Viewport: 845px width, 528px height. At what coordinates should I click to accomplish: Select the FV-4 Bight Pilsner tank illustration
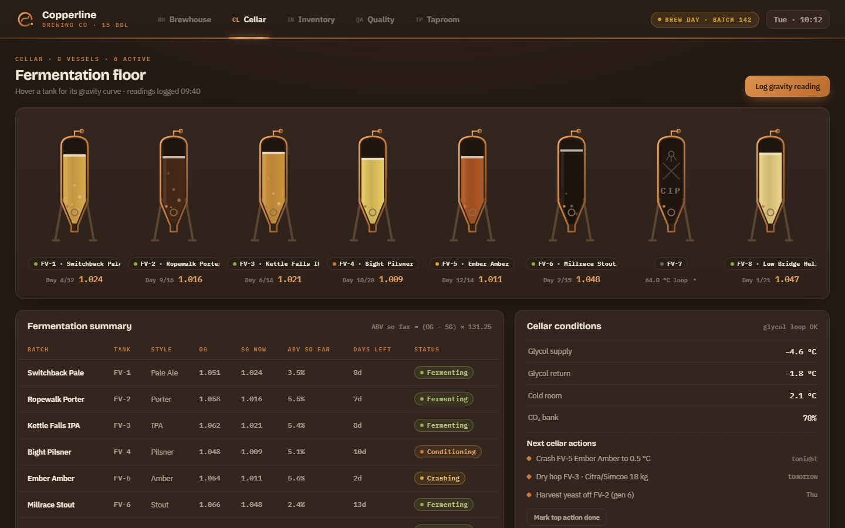coord(373,185)
